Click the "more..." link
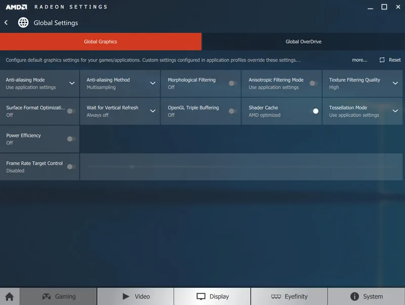The image size is (405, 305). [359, 60]
